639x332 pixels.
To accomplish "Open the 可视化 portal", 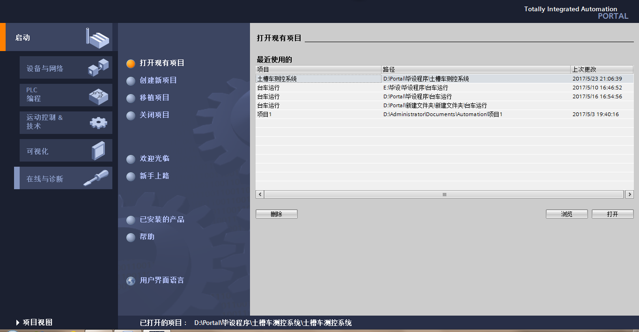I will [66, 150].
